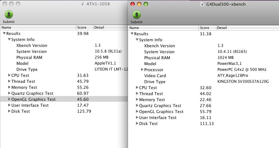Collapse System Info in ATV1-1058 window
The image size is (279, 148).
point(9,39)
